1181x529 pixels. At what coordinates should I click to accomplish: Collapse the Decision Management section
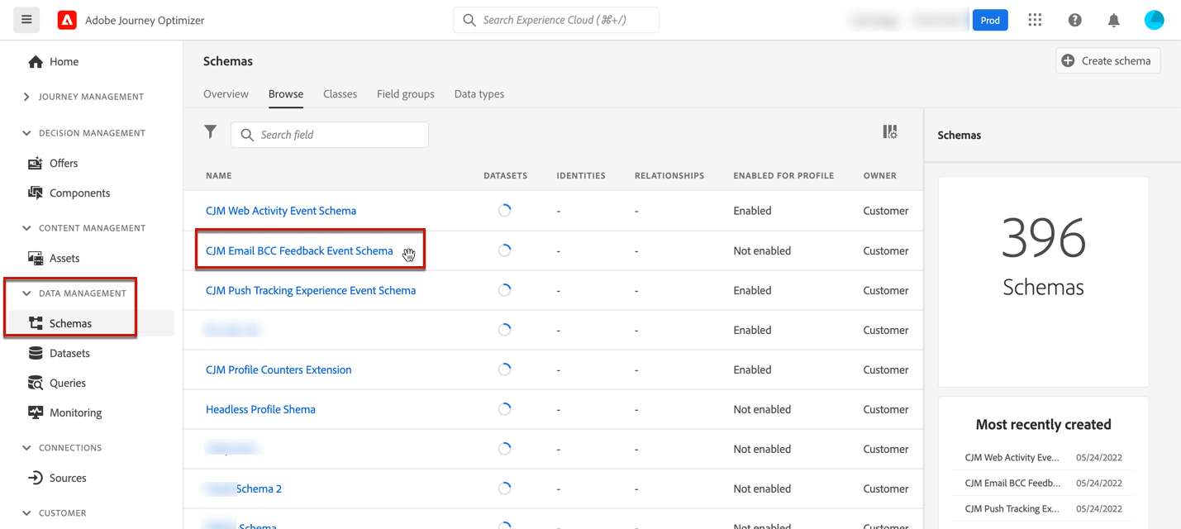[x=26, y=133]
